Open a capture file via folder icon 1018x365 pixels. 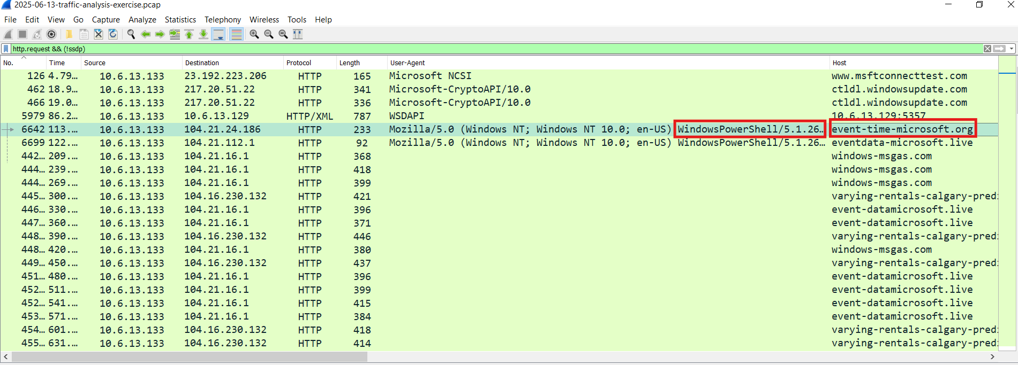[69, 34]
